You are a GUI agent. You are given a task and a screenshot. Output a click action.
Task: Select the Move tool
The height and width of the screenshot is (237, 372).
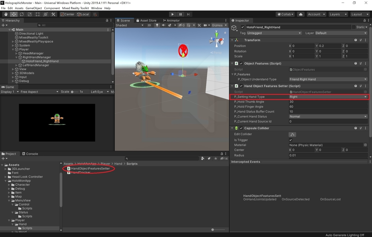(x=14, y=14)
